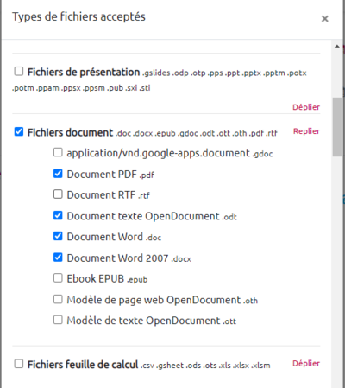Uncheck Document PDF .pdf
Viewport: 345px width, 388px height.
point(58,174)
